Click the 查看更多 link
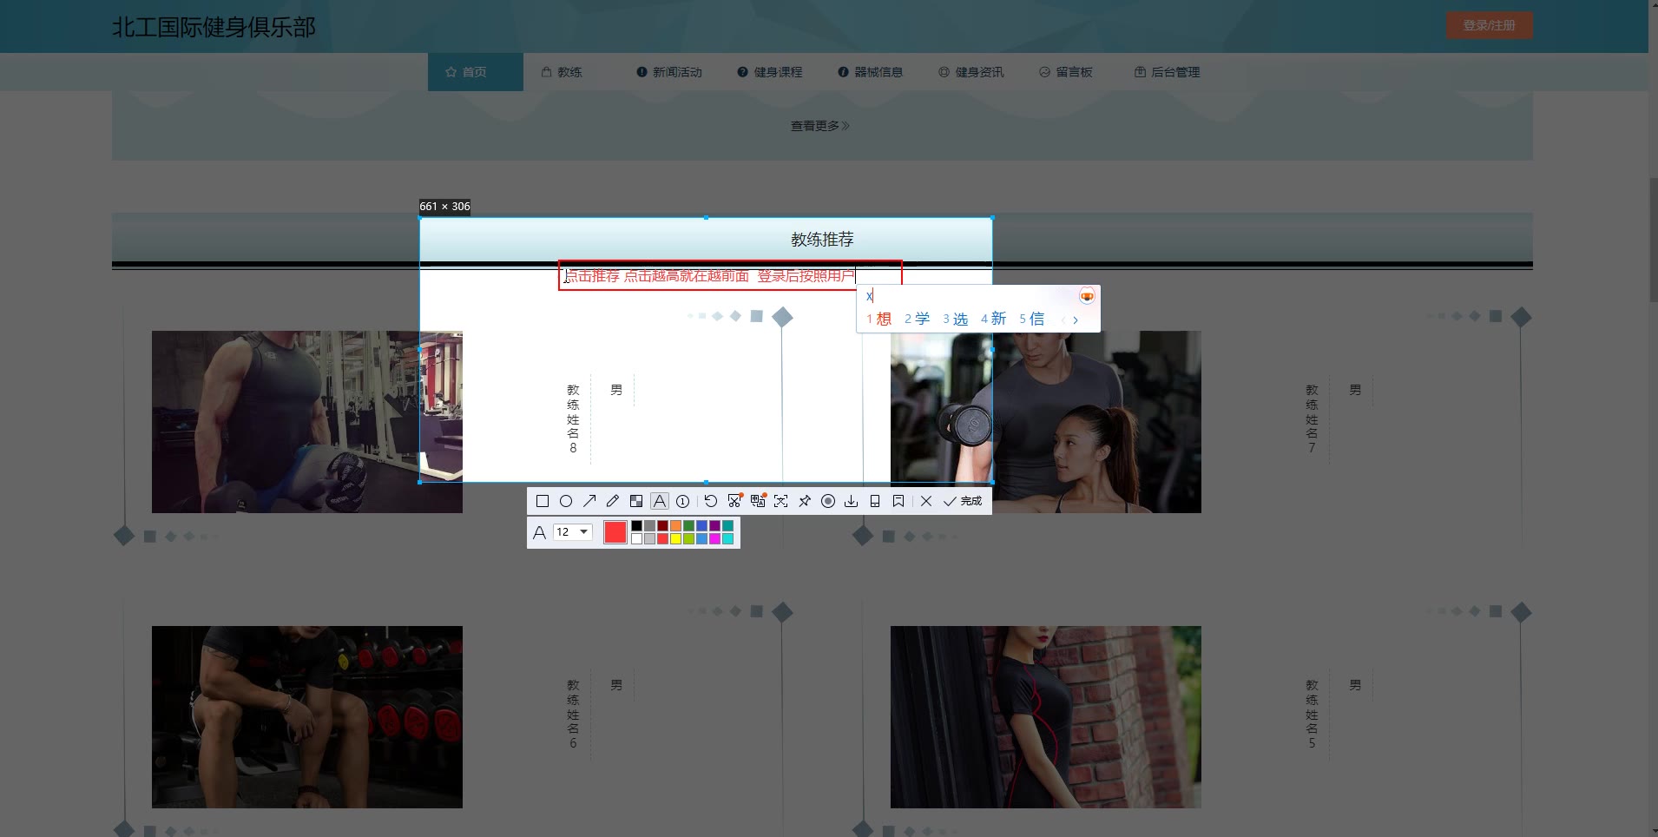The height and width of the screenshot is (837, 1658). tap(820, 126)
